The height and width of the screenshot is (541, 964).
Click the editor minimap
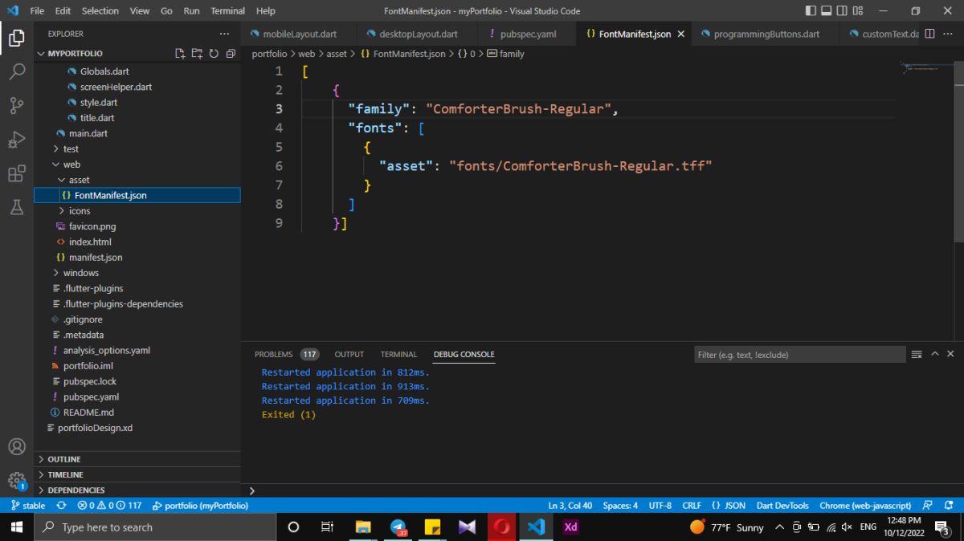point(926,67)
